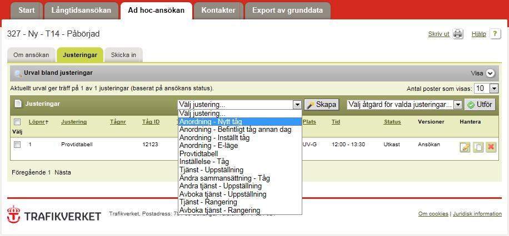The image size is (509, 236).
Task: Go to the Skicka in sub-tab
Action: [123, 55]
